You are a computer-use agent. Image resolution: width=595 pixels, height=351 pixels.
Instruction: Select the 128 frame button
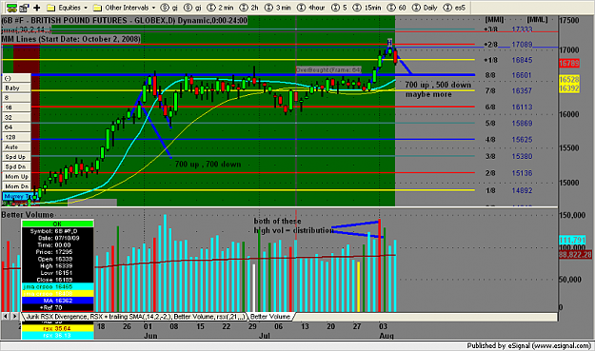pos(16,137)
